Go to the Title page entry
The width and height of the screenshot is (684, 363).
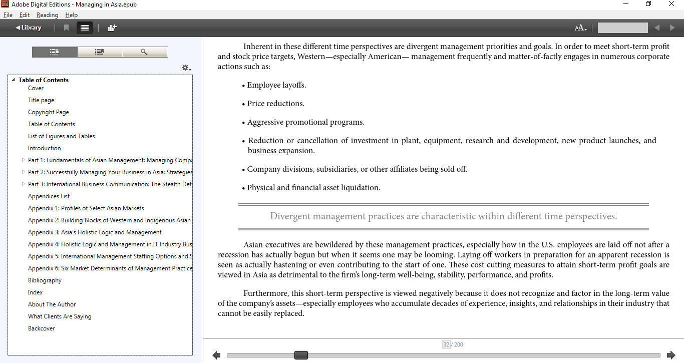coord(41,100)
